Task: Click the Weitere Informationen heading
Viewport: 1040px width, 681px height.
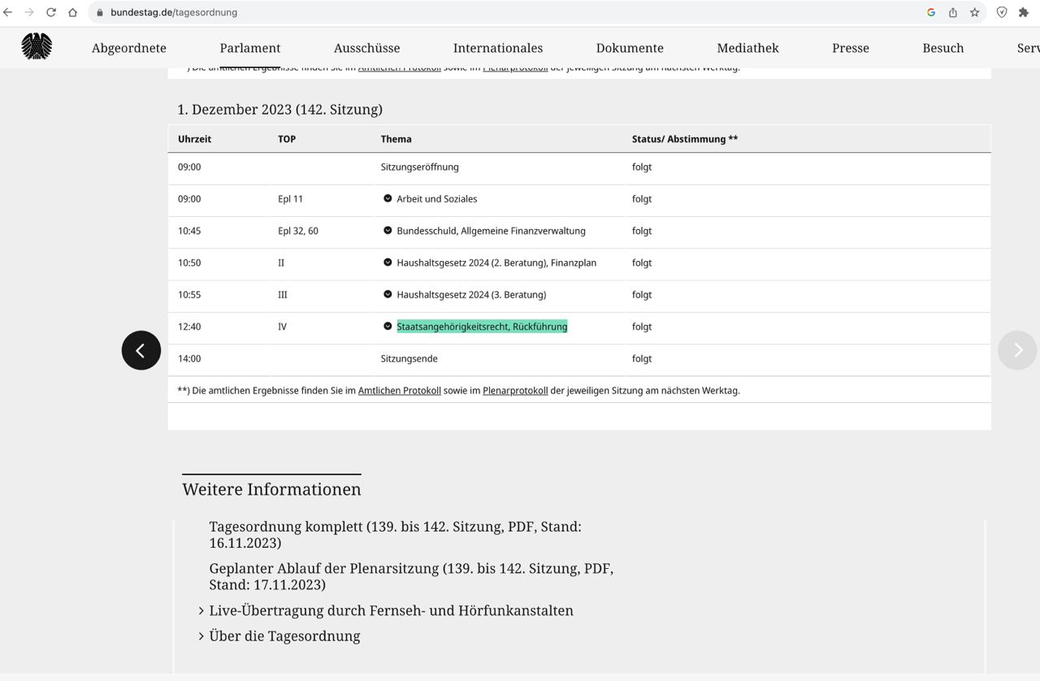Action: (271, 489)
